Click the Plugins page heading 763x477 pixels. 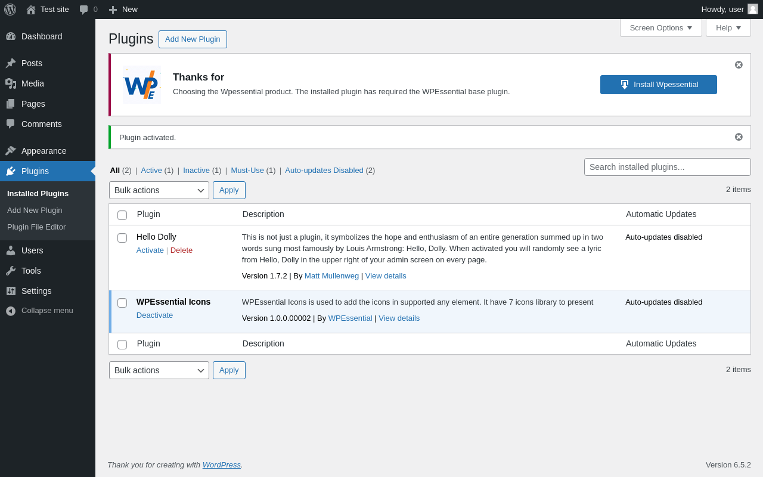[131, 39]
